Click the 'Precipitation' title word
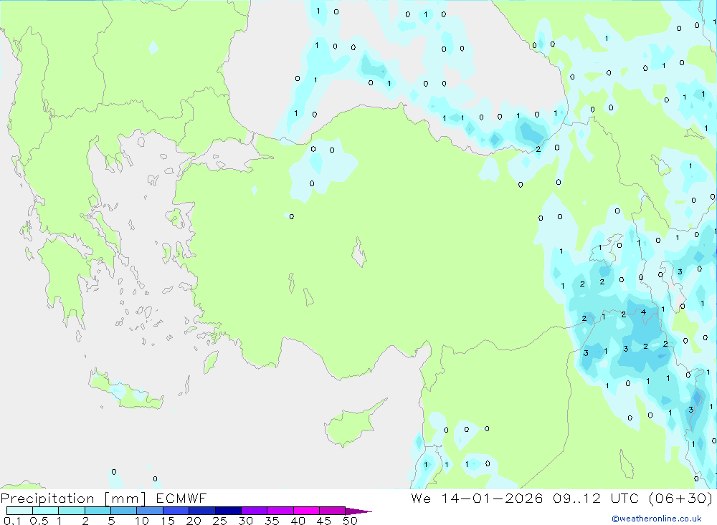The height and width of the screenshot is (525, 717). pyautogui.click(x=47, y=498)
